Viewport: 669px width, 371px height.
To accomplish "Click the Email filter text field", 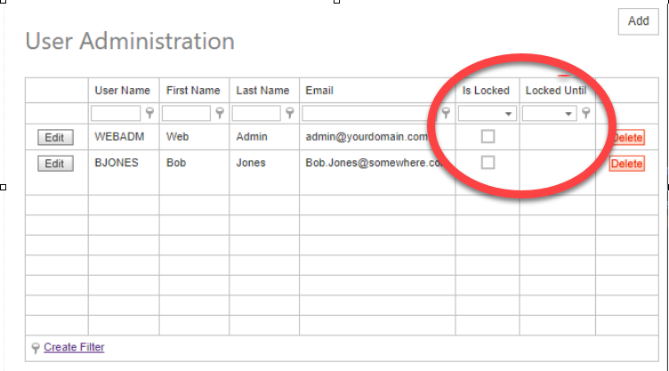I will (x=369, y=113).
